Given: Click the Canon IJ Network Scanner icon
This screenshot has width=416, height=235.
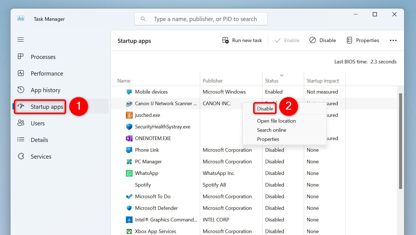Looking at the screenshot, I should click(x=129, y=104).
